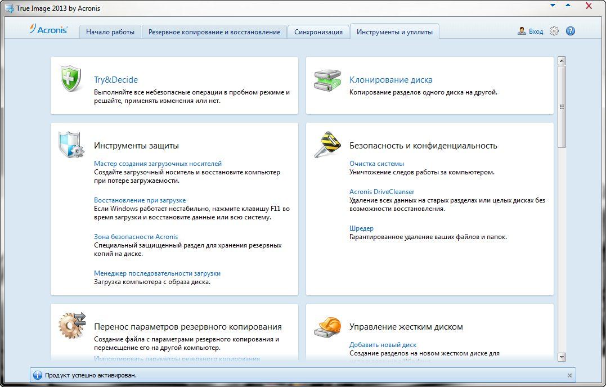Viewport: 606px width, 387px height.
Task: Click the security and privacy key icon
Action: (327, 145)
